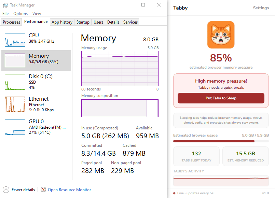This screenshot has width=275, height=198.
Task: Select the GPU 0 graph thumbnail
Action: coord(15,127)
